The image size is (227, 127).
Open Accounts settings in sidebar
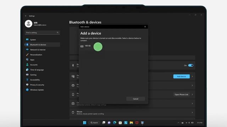click(42, 65)
